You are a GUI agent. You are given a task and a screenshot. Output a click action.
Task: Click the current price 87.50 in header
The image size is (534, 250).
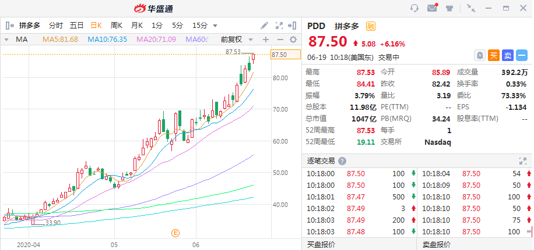coord(328,41)
